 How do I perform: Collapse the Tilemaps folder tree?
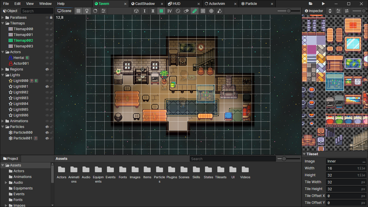click(x=3, y=23)
